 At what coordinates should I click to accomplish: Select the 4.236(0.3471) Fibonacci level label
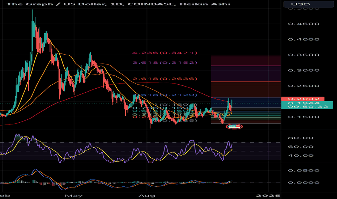click(x=165, y=53)
